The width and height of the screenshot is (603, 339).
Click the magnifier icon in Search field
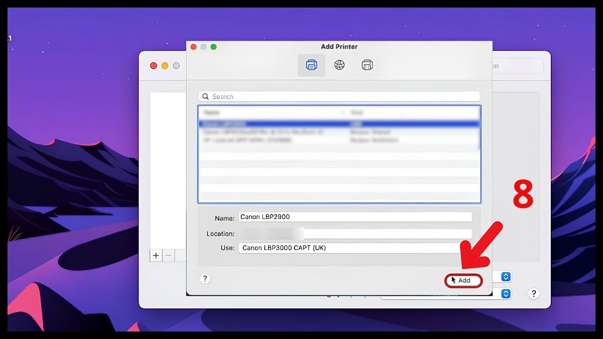coord(206,96)
